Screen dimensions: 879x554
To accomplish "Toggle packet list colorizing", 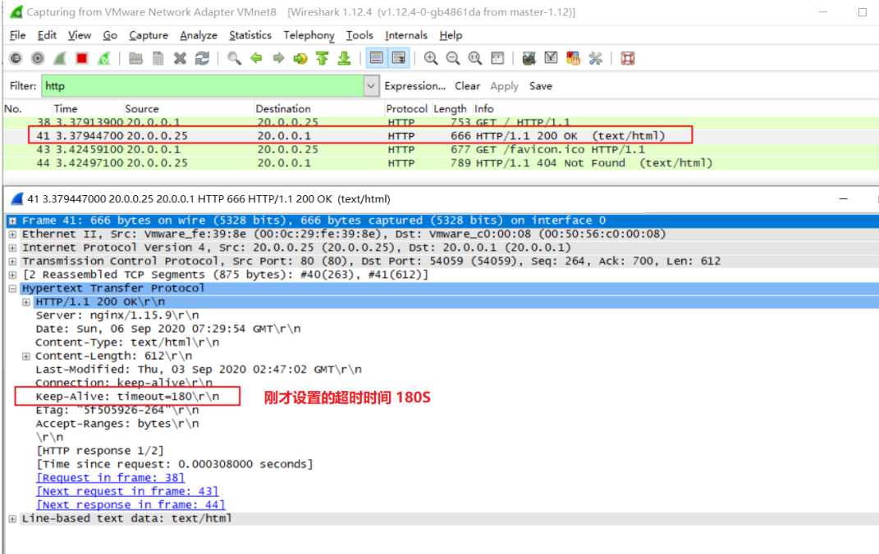I will point(376,58).
